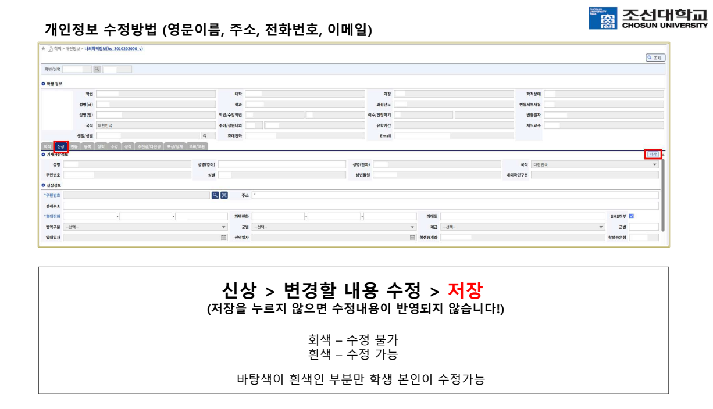This screenshot has height=409, width=713.
Task: Click the Email field in 학생 정보
Action: [454, 136]
